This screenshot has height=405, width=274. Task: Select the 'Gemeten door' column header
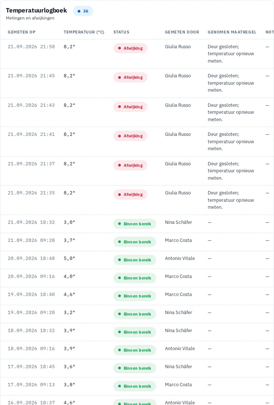click(182, 32)
